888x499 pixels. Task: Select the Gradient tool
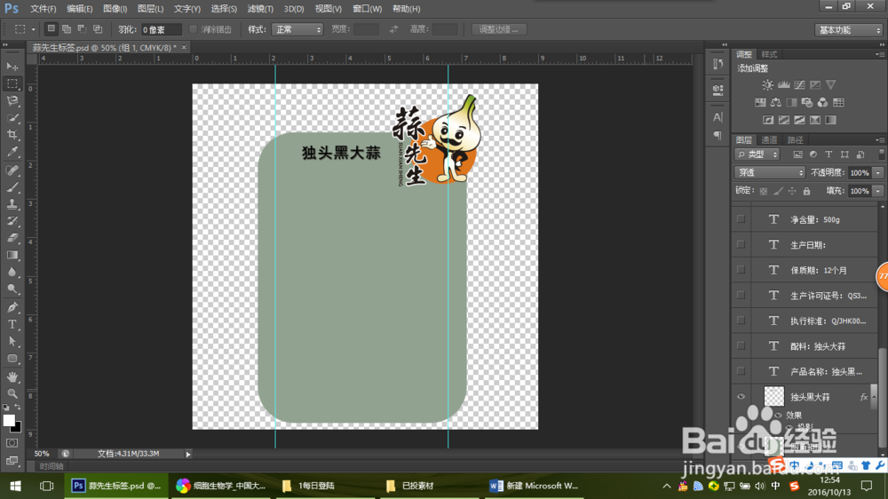pos(12,256)
